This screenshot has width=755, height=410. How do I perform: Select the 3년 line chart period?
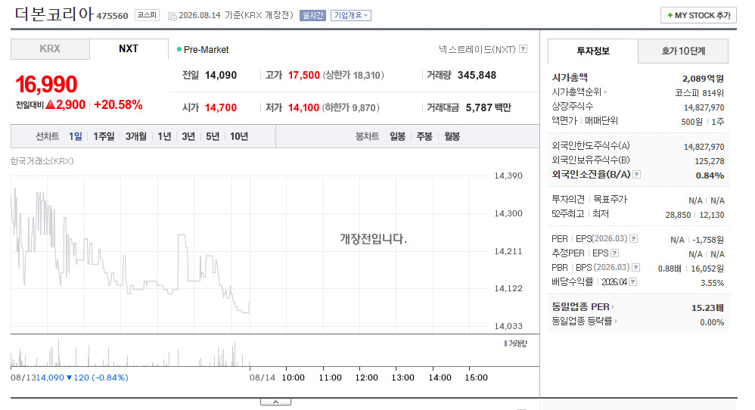pos(188,137)
